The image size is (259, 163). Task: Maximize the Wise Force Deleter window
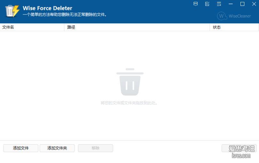pyautogui.click(x=242, y=4)
